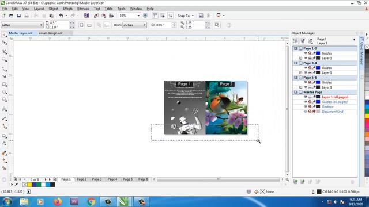Open the Object menu
Screen dimensions: 369x207
54,9
